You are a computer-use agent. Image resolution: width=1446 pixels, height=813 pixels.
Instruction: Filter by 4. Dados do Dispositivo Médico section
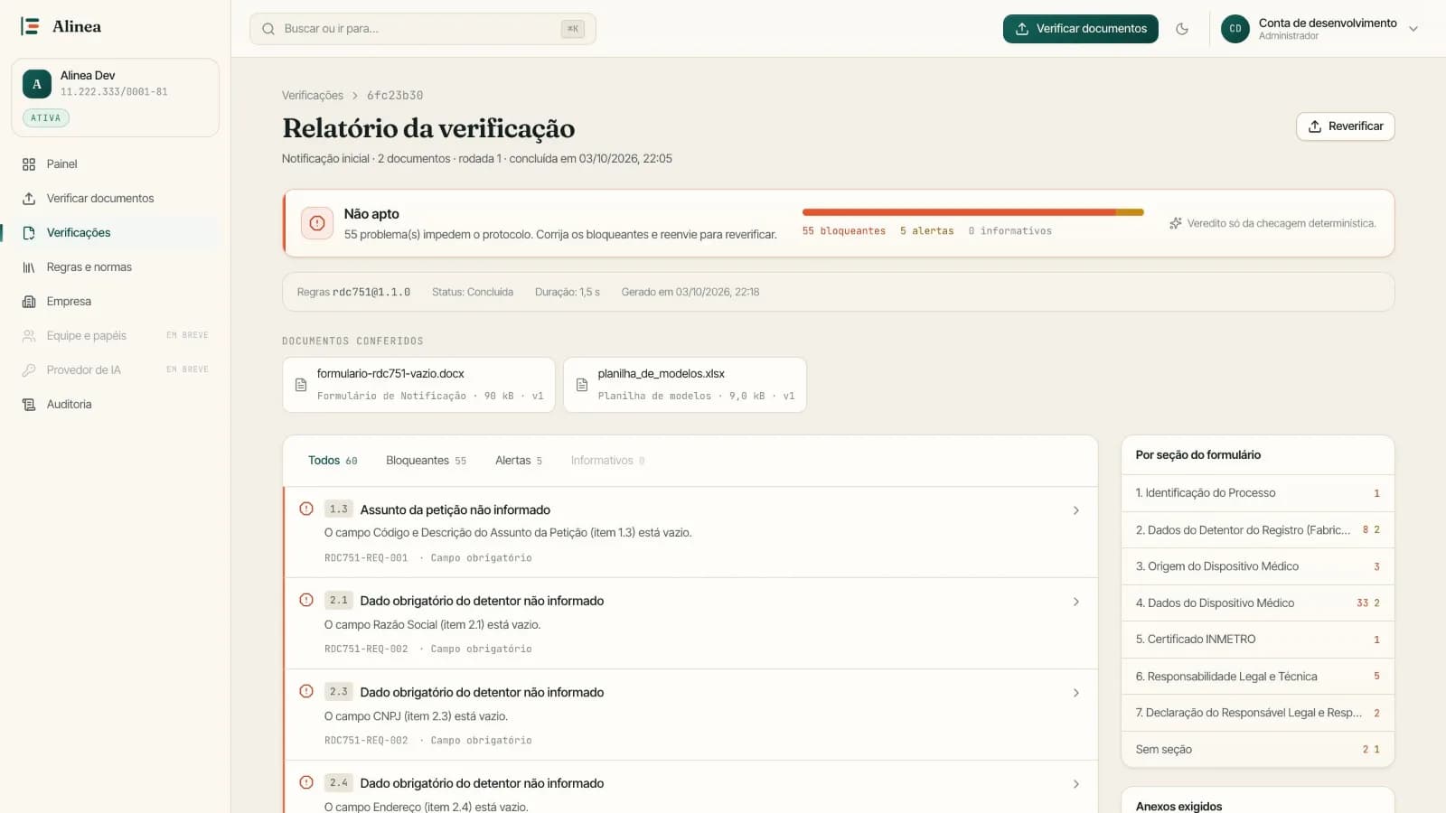pyautogui.click(x=1257, y=603)
